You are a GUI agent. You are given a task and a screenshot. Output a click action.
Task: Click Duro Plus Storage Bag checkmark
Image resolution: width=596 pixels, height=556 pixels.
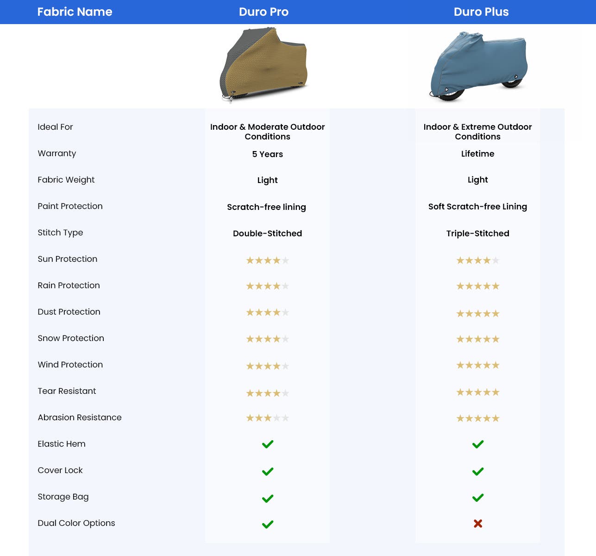(x=478, y=498)
